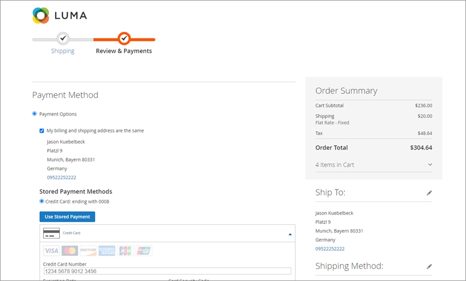
Task: Collapse the Credit Card panel arrow
Action: 290,234
